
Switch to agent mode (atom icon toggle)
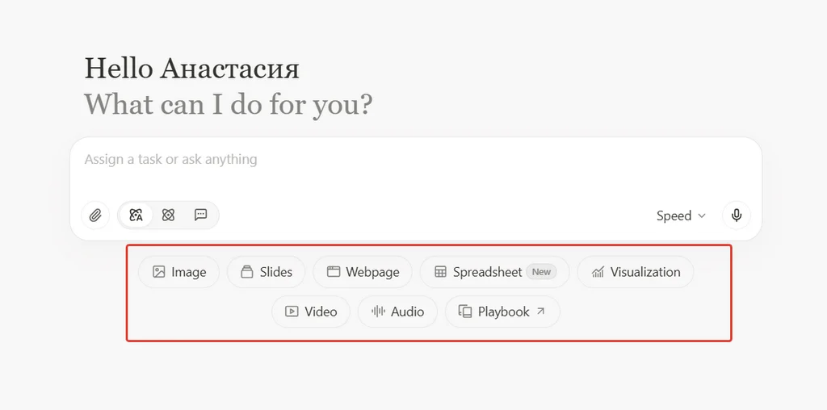click(168, 215)
